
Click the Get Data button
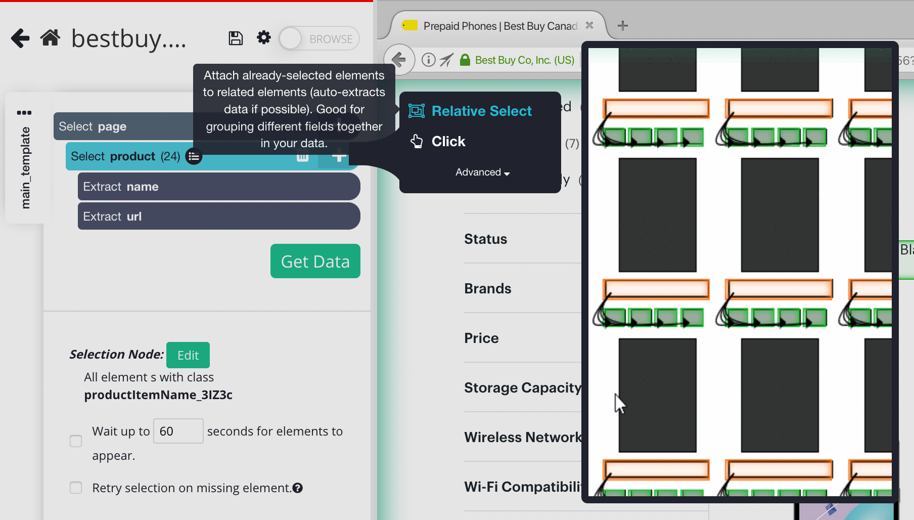(x=315, y=261)
